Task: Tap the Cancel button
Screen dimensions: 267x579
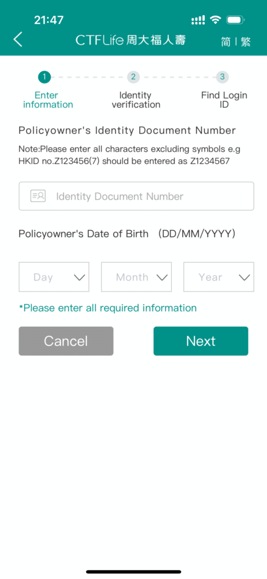Action: click(x=66, y=341)
